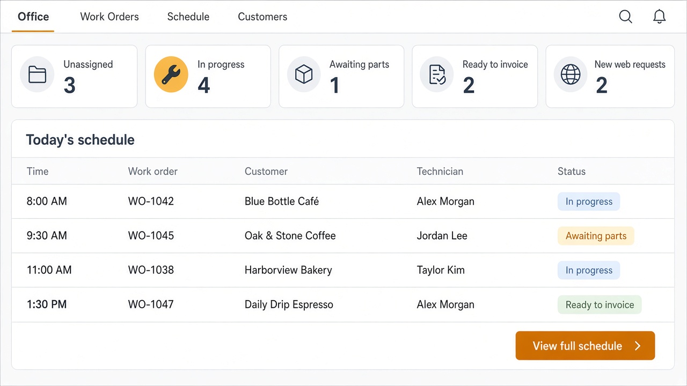687x386 pixels.
Task: Click the Awaiting parts box icon
Action: (304, 75)
